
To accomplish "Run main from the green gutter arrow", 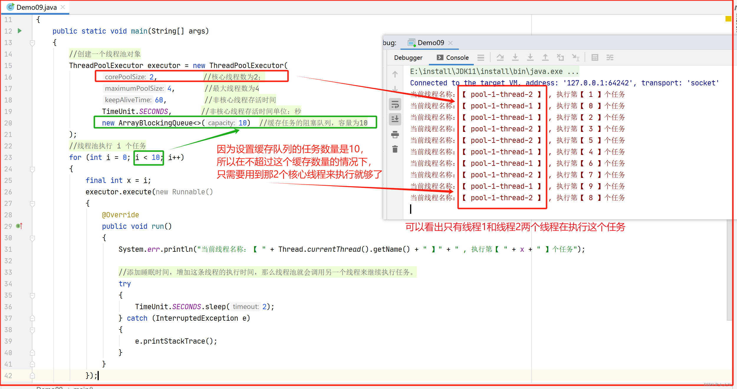I will (20, 31).
